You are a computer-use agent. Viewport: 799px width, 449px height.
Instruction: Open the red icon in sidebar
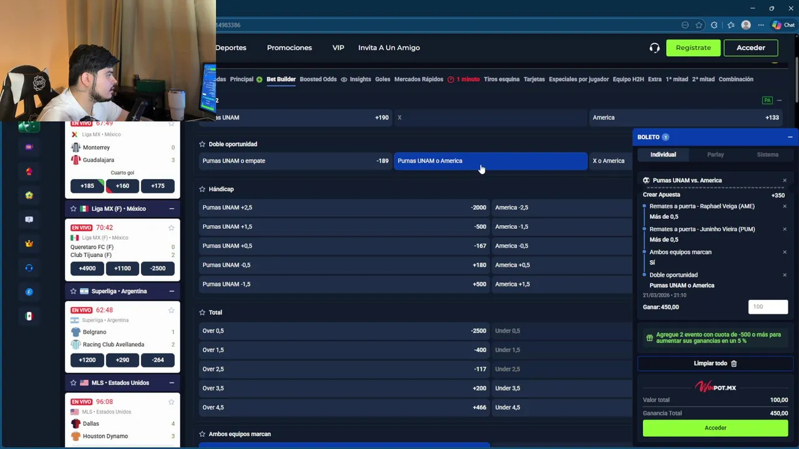pos(29,171)
